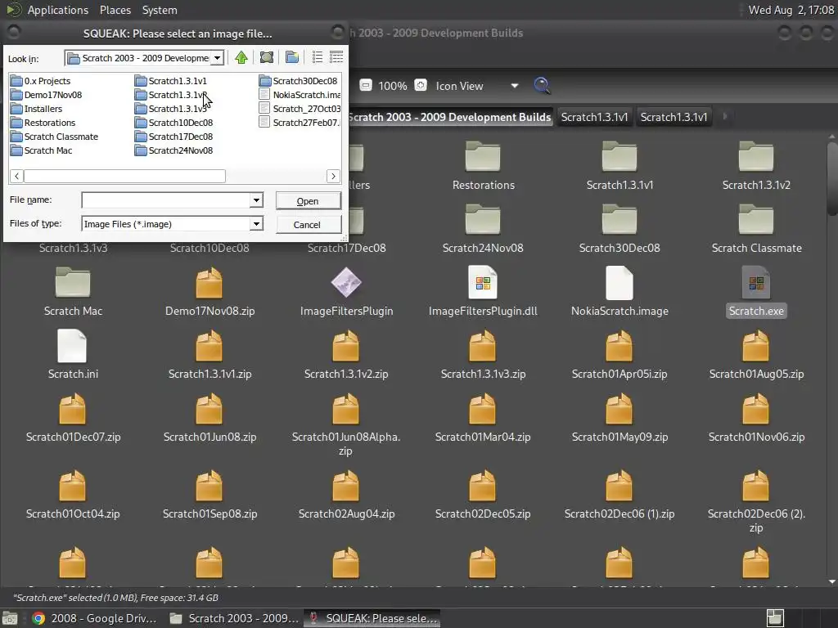Create new folder in the file dialog
Image resolution: width=838 pixels, height=628 pixels.
[x=292, y=57]
